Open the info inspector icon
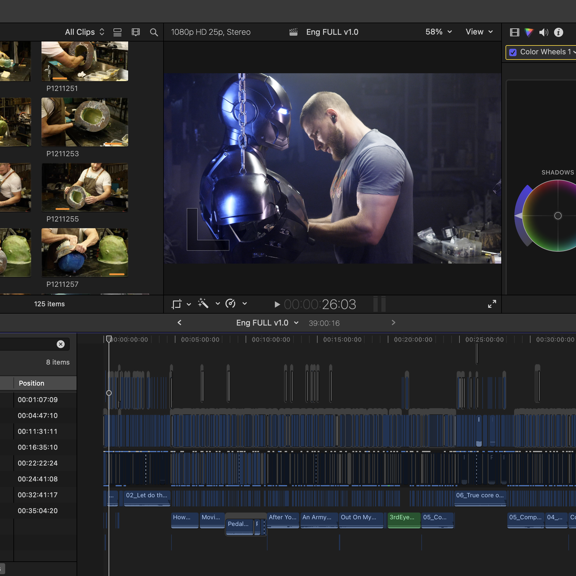The height and width of the screenshot is (576, 576). (x=559, y=32)
